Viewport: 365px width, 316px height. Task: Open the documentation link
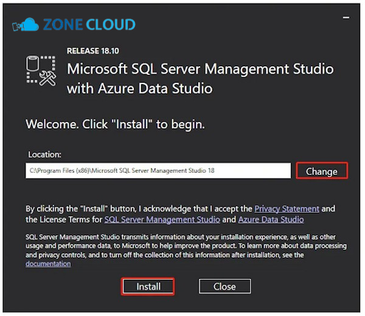click(48, 264)
